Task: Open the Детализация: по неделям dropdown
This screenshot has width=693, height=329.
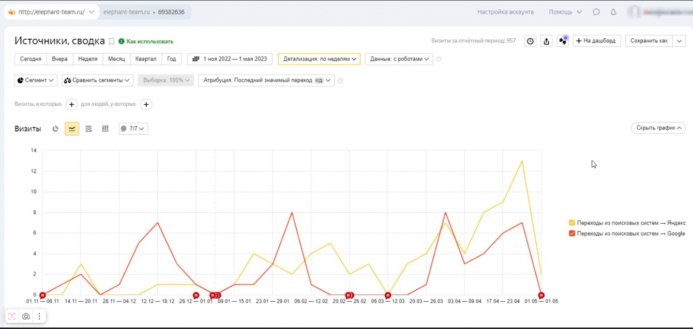Action: (x=319, y=59)
